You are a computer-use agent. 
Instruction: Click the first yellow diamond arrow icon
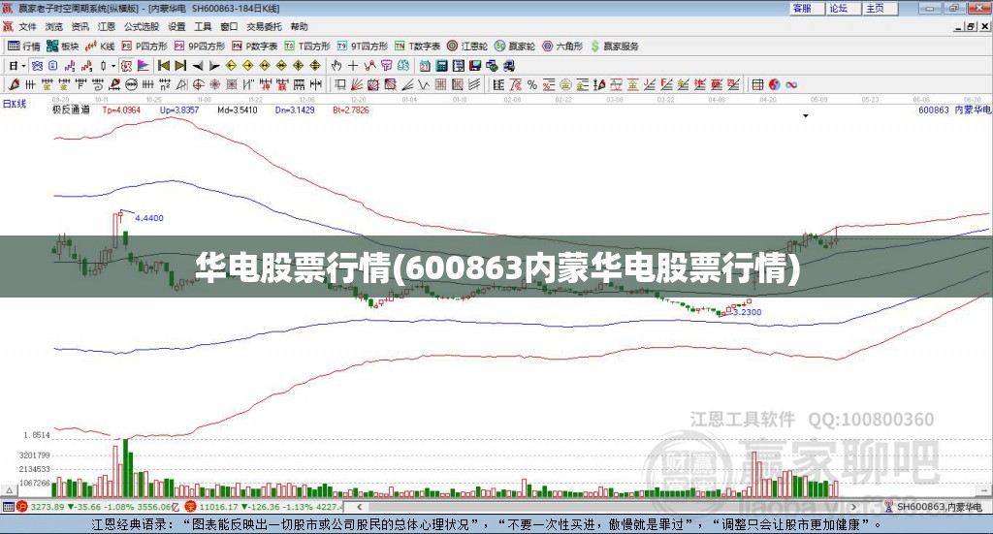[231, 66]
